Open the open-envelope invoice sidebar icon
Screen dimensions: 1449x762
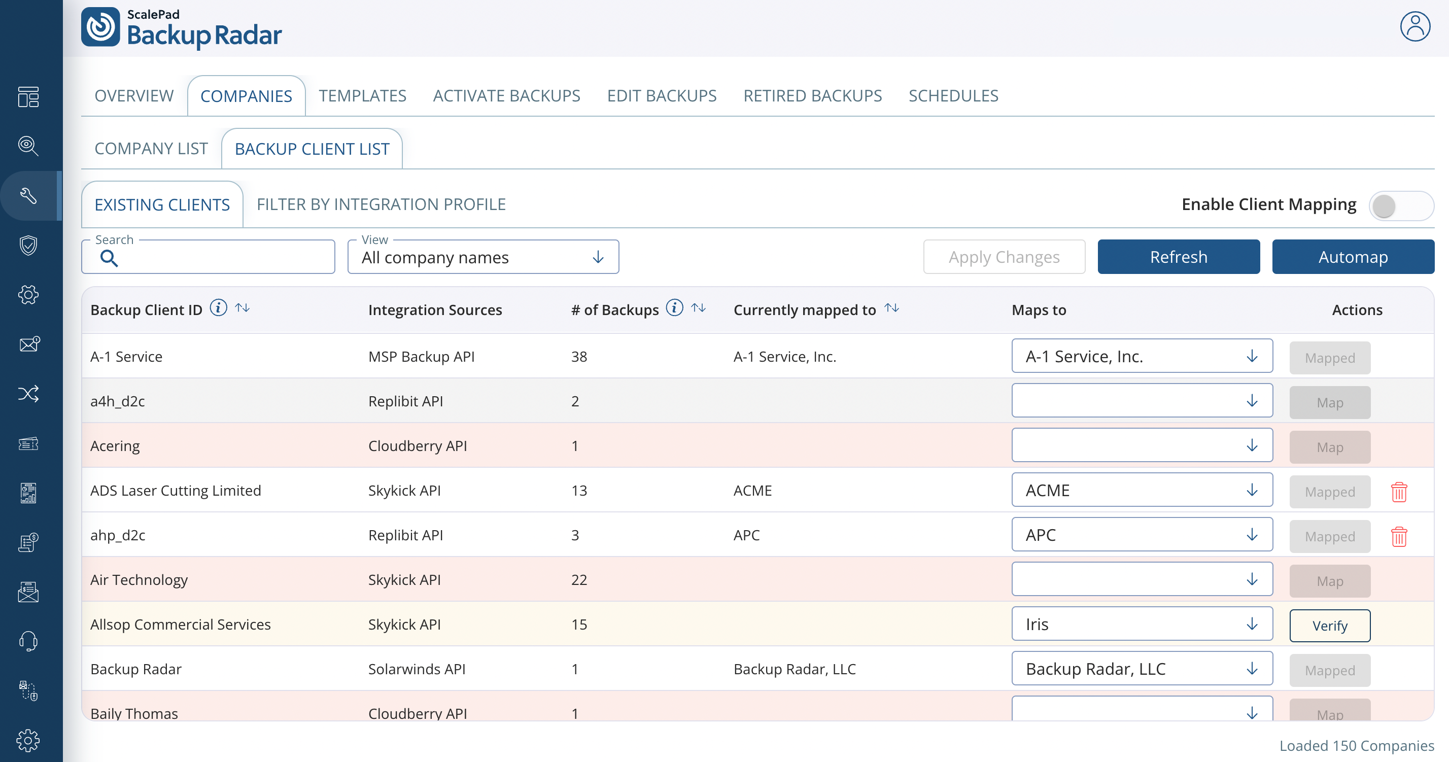[28, 592]
